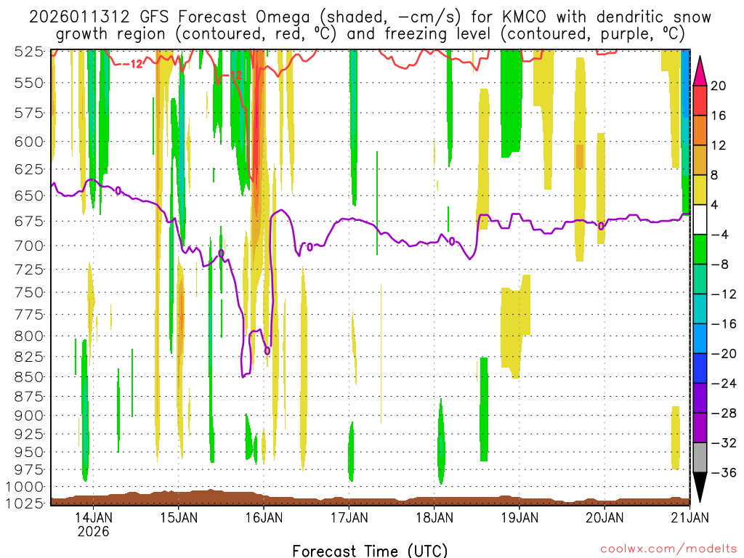This screenshot has height=558, width=744.
Task: Click the 950 pressure level label
Action: click(x=28, y=452)
